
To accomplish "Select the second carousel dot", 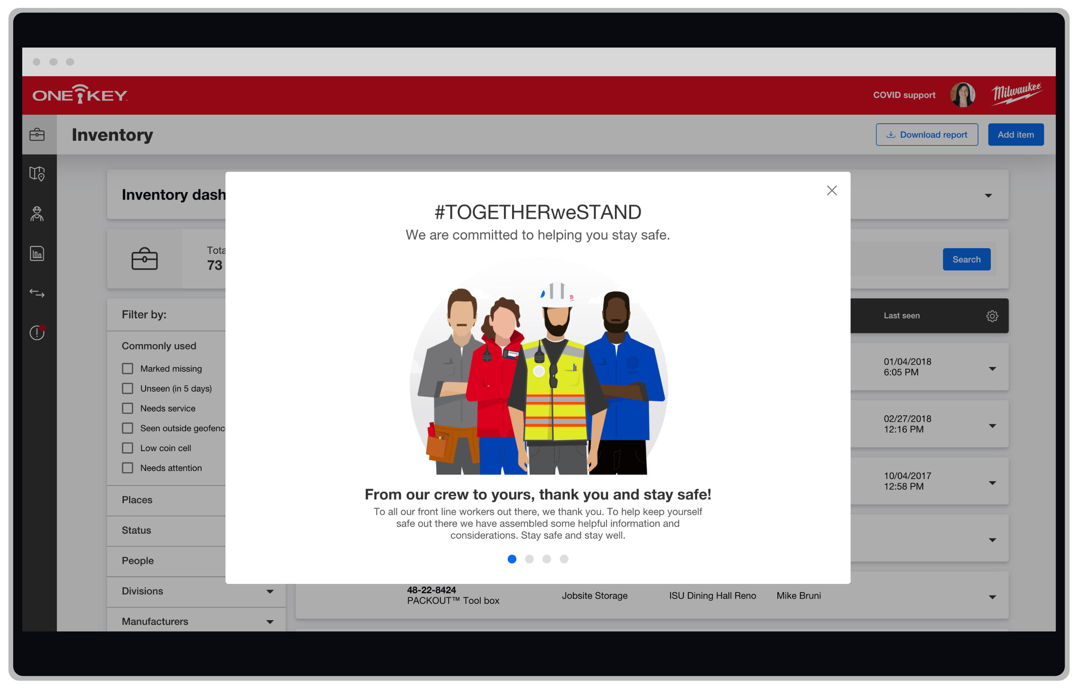I will [x=527, y=559].
